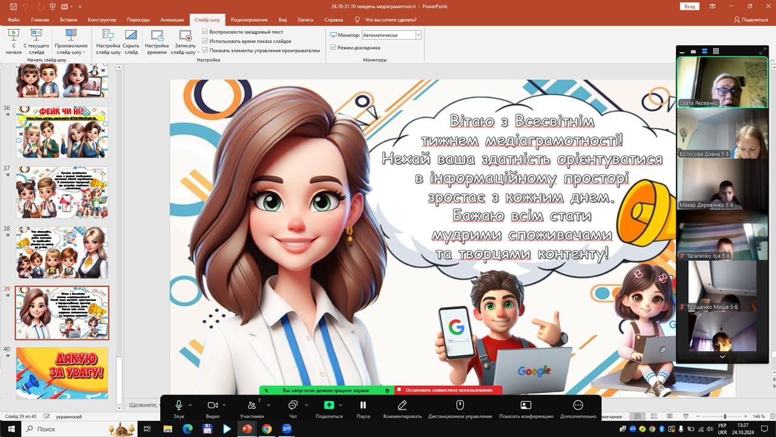Open Настройка слайд-шоу settings
The image size is (776, 437).
(108, 41)
